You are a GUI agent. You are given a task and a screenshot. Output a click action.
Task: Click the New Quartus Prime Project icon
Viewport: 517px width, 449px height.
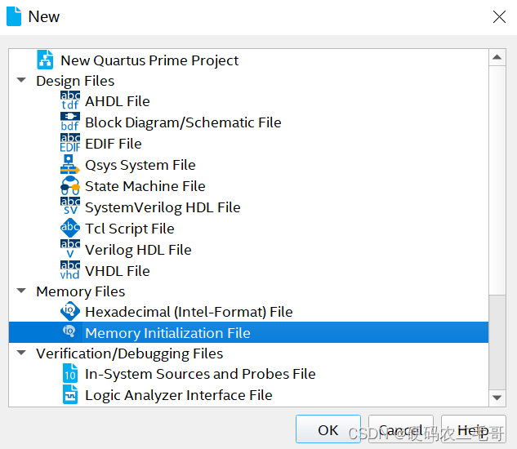coord(45,60)
